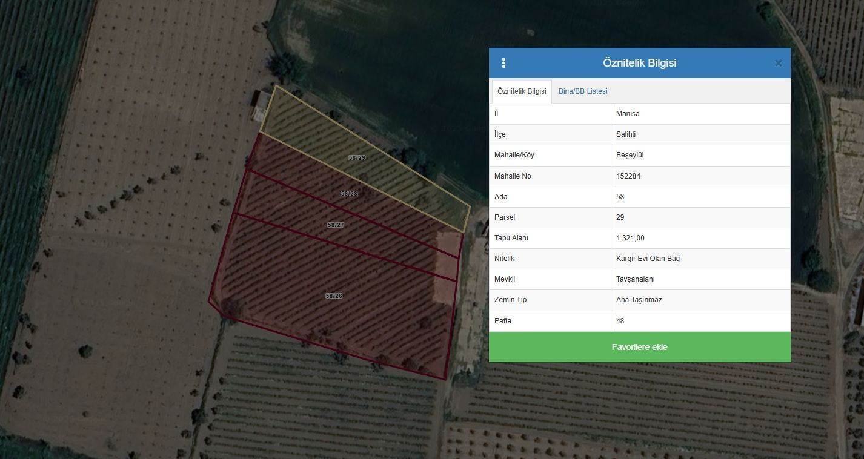Click the Parsel value 29 in table
Screen dimensions: 864x459
(620, 217)
